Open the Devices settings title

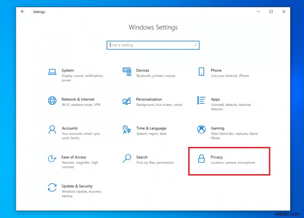(x=142, y=70)
